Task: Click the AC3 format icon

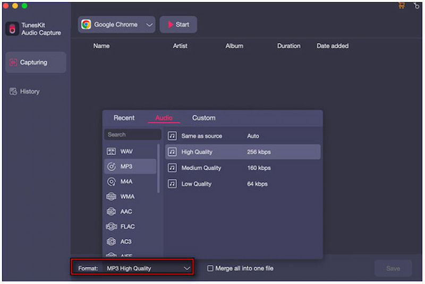Action: coord(111,242)
